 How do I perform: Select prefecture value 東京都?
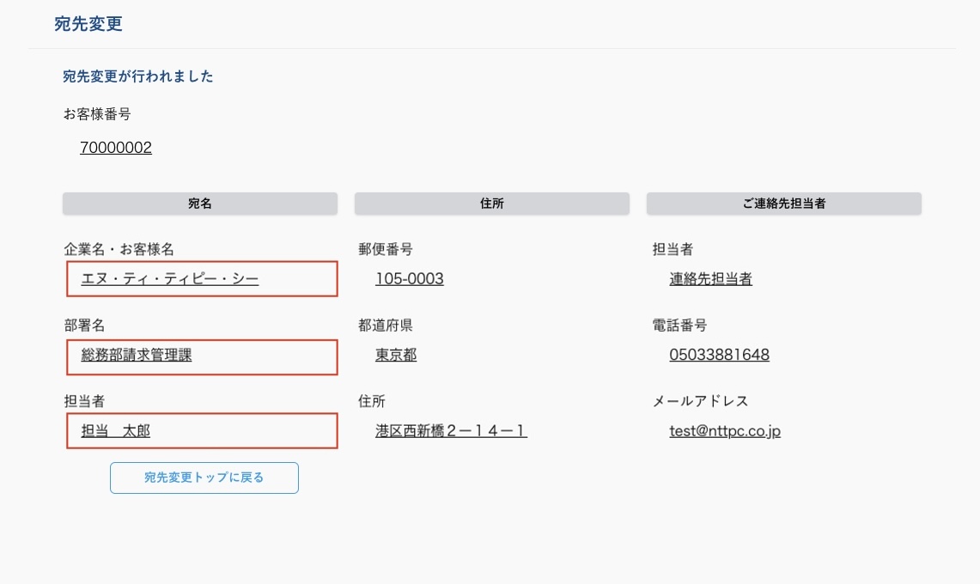tap(396, 355)
